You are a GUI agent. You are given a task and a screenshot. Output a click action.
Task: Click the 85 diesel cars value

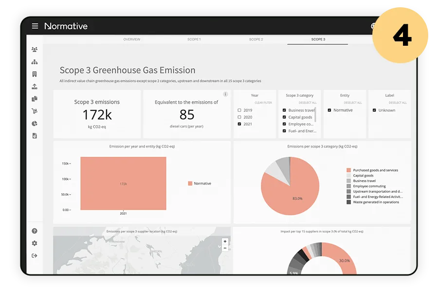[186, 114]
